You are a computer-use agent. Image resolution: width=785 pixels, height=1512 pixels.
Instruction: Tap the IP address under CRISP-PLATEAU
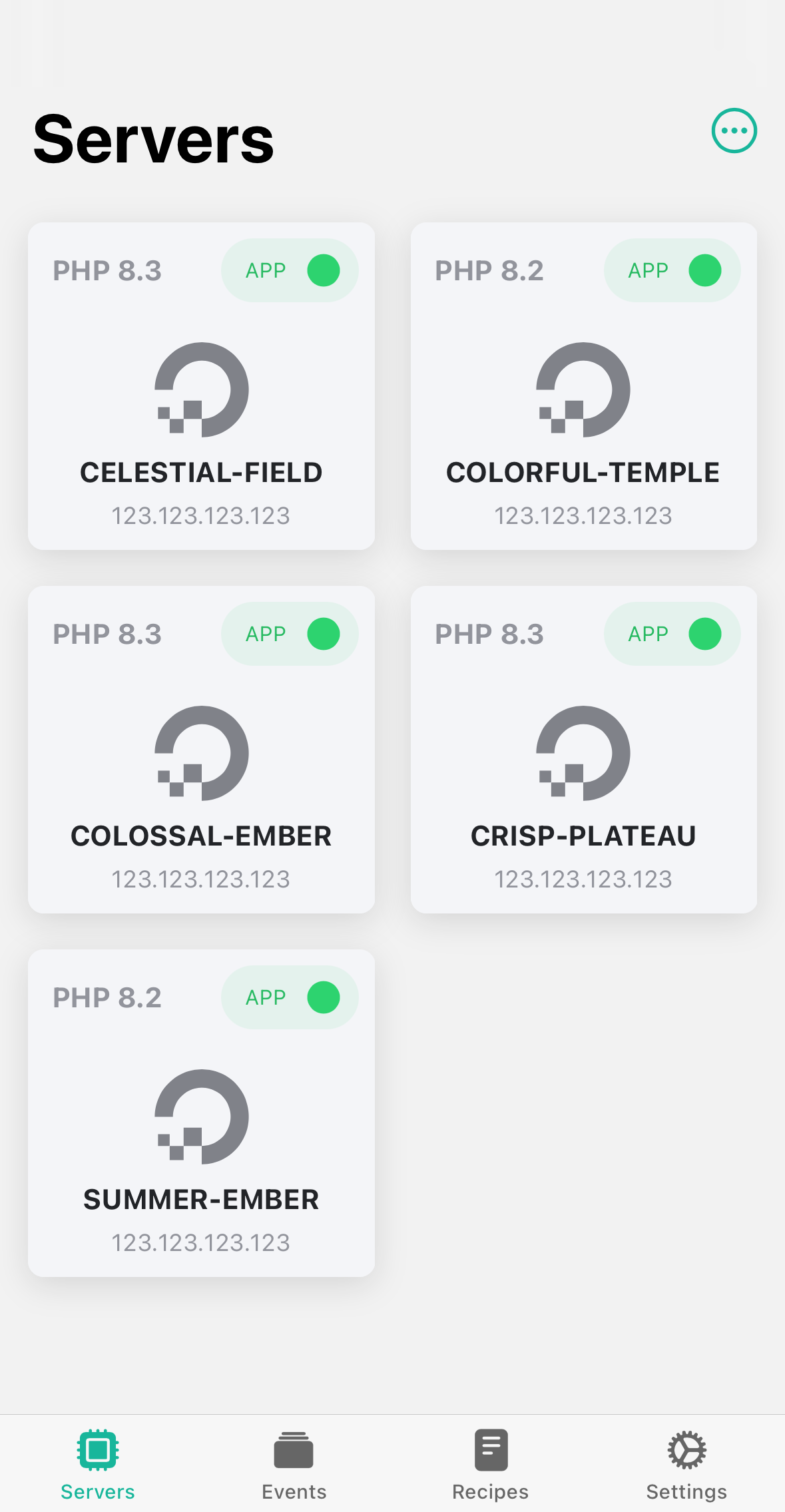(583, 880)
